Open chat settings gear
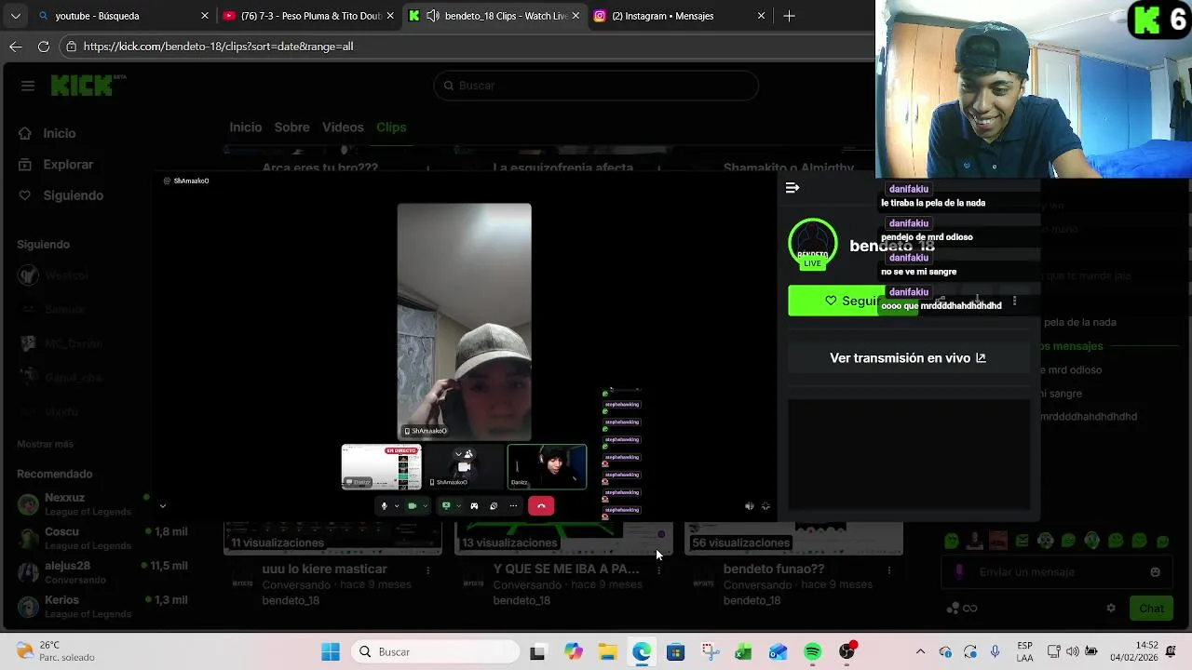The height and width of the screenshot is (670, 1192). pos(1110,609)
